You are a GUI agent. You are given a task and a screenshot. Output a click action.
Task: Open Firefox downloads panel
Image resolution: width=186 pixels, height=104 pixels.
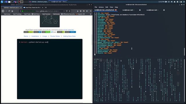78,11
